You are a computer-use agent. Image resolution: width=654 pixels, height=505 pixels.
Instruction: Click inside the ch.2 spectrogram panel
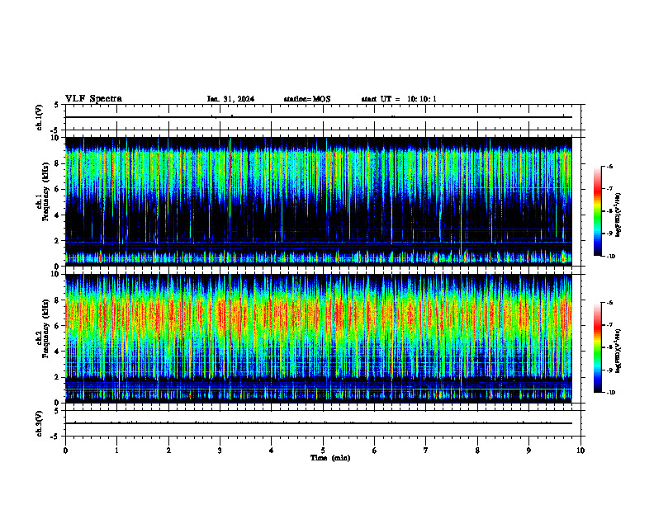coord(319,338)
